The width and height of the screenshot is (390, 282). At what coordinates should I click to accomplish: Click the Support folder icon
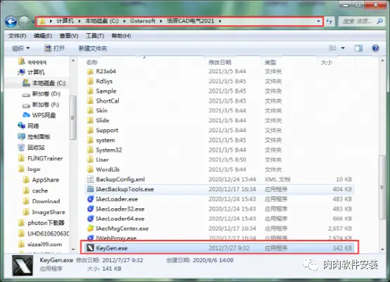(x=90, y=130)
